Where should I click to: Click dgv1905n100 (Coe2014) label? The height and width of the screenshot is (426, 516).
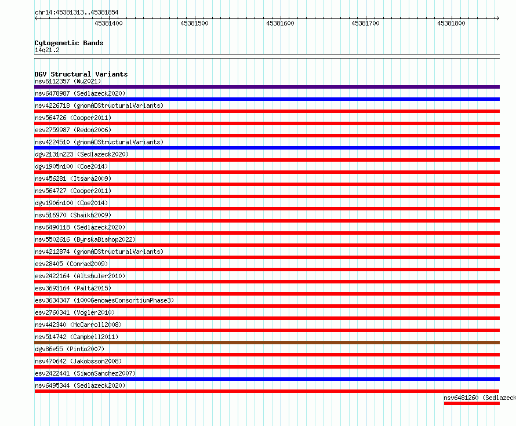click(x=71, y=166)
